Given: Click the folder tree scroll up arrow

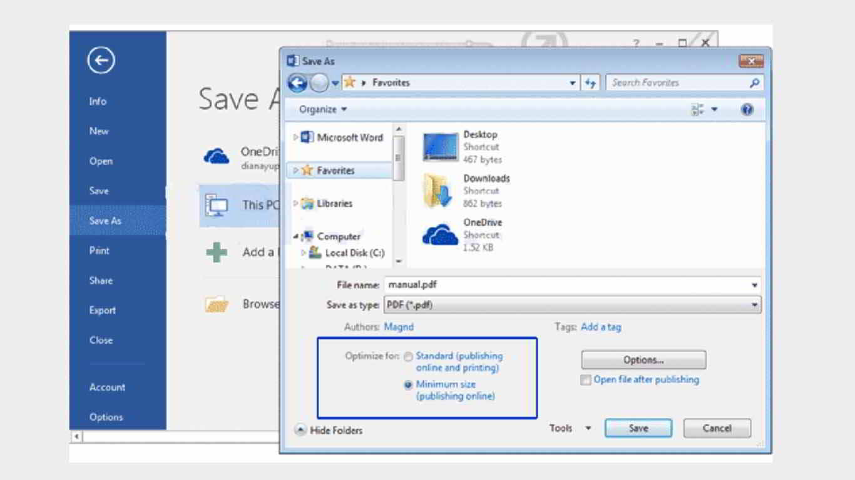Looking at the screenshot, I should pos(399,129).
